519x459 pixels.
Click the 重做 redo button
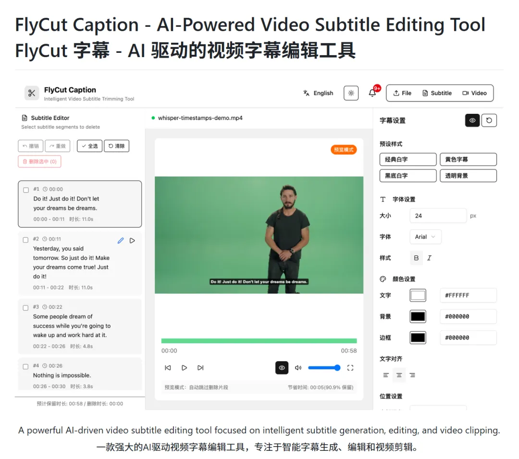58,146
